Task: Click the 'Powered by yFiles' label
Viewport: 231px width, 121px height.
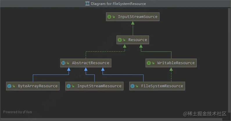Action: coord(17,112)
